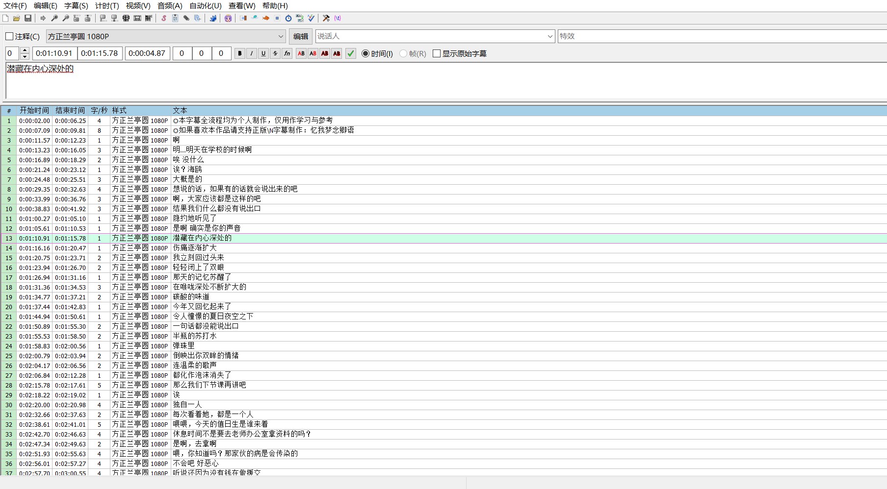This screenshot has height=489, width=887.
Task: Open attachments with paperclip icon
Action: coord(186,18)
